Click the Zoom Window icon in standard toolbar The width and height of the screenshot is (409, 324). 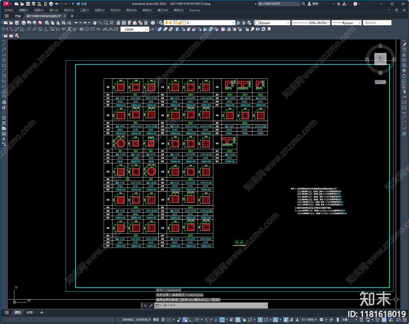click(106, 23)
